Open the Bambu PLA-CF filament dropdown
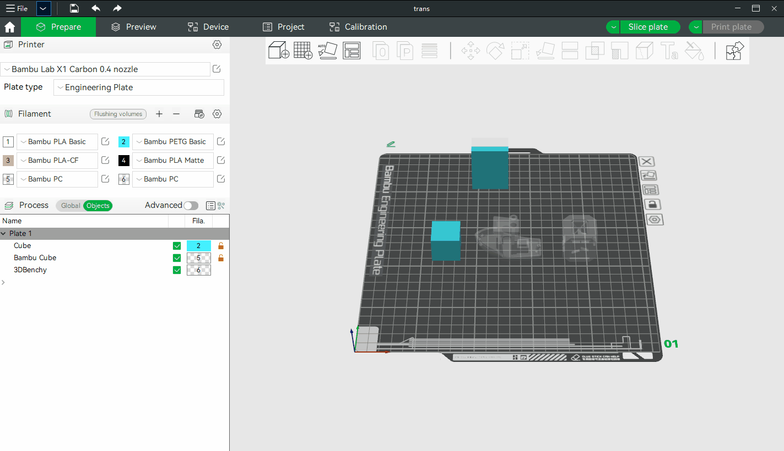 click(57, 161)
